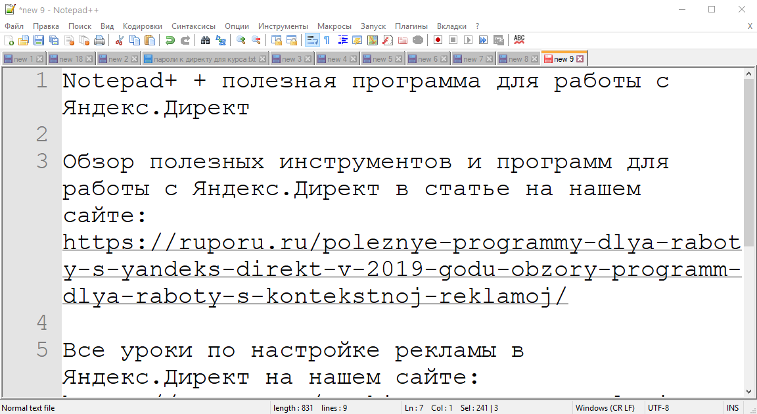This screenshot has height=414, width=757.
Task: Close the new 2 tab
Action: coord(134,59)
